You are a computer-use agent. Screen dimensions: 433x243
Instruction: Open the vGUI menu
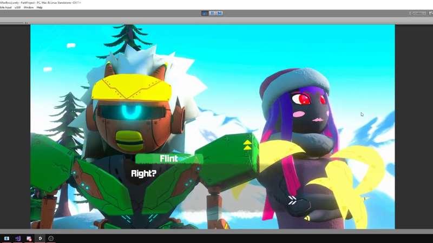[17, 8]
